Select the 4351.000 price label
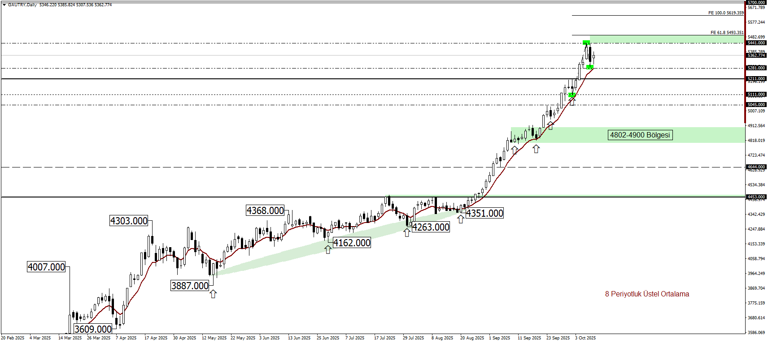The height and width of the screenshot is (343, 768). click(484, 213)
